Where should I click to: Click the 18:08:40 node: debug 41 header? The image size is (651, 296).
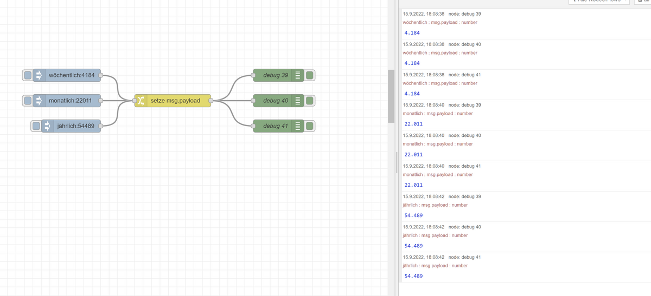pyautogui.click(x=442, y=166)
